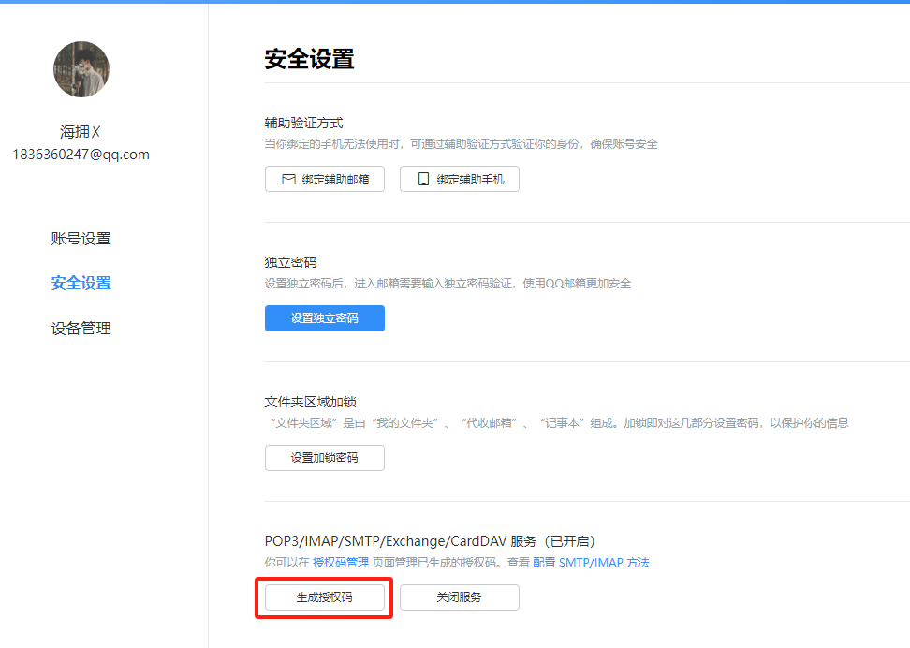Click the highlighted 生成授权码 button

click(x=324, y=596)
